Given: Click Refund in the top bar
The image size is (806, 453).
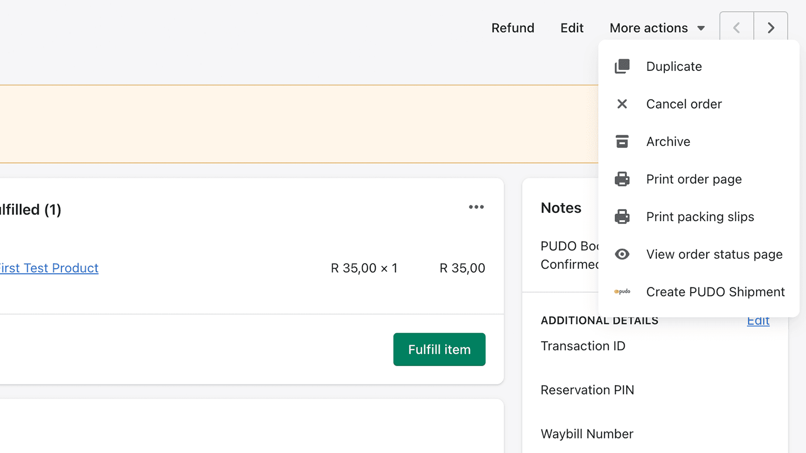Looking at the screenshot, I should tap(513, 28).
